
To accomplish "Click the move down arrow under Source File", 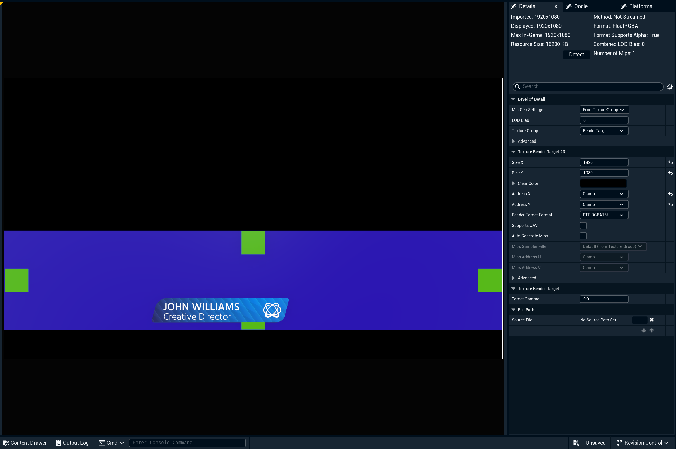I will tap(644, 330).
